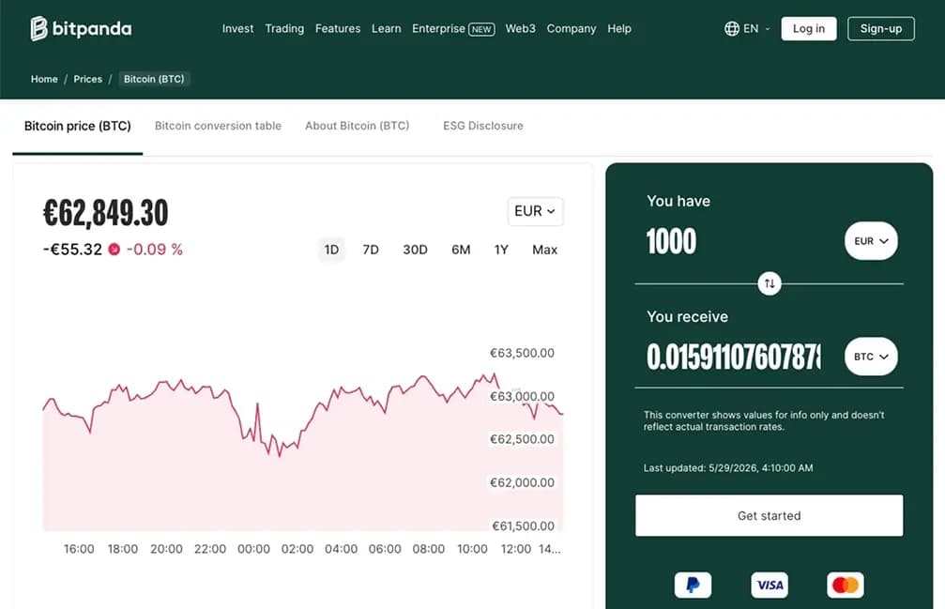Click the converter disclaimer text
The height and width of the screenshot is (609, 945).
pyautogui.click(x=764, y=420)
